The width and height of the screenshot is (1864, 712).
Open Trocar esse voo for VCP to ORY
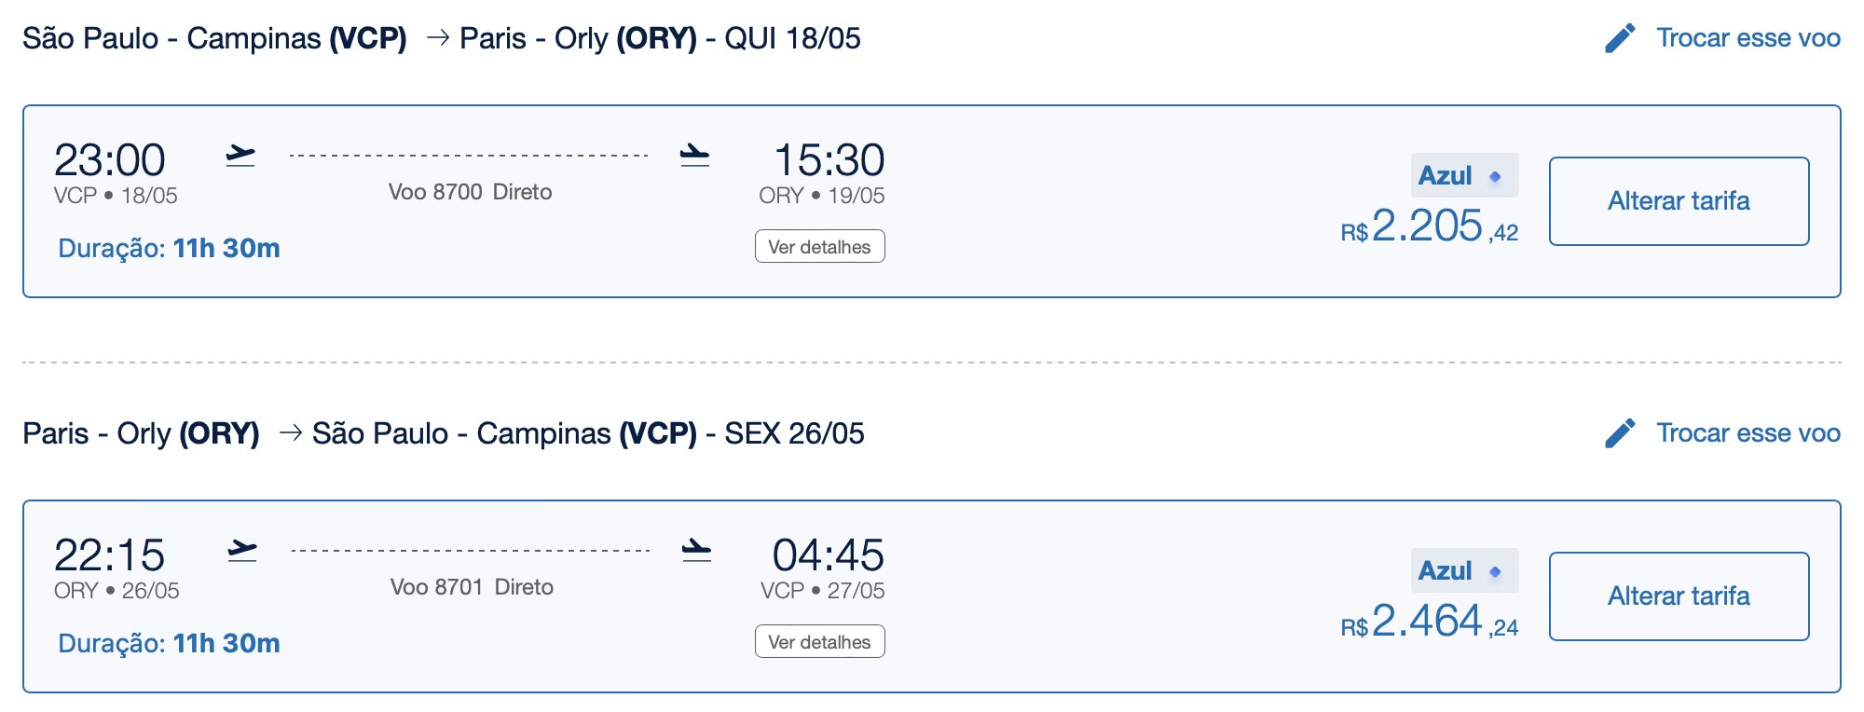pyautogui.click(x=1747, y=38)
